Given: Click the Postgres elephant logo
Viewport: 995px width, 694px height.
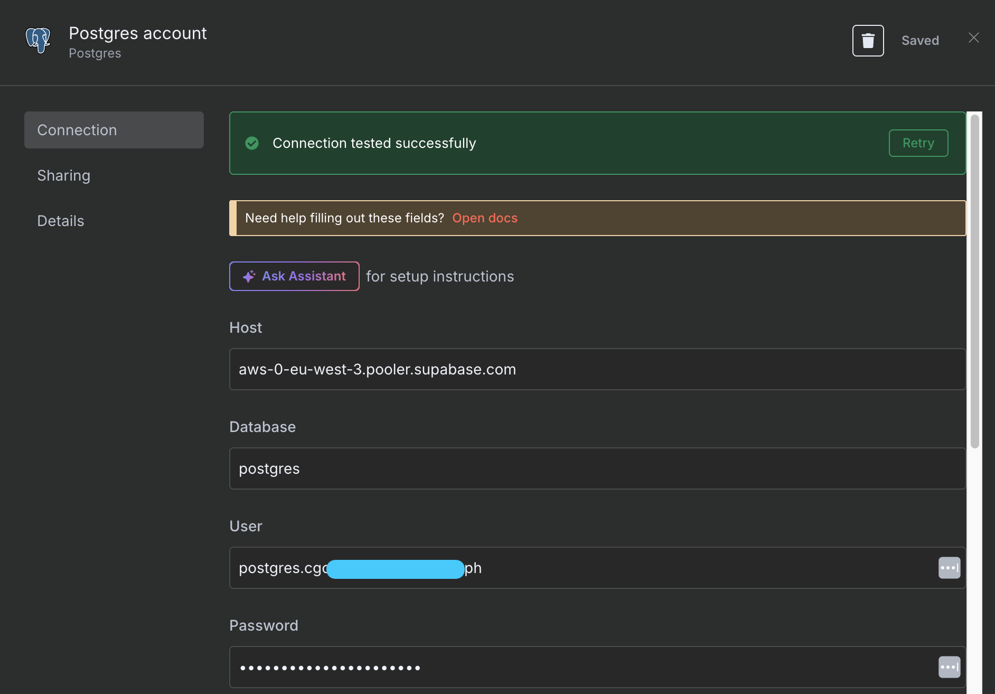Looking at the screenshot, I should (38, 41).
